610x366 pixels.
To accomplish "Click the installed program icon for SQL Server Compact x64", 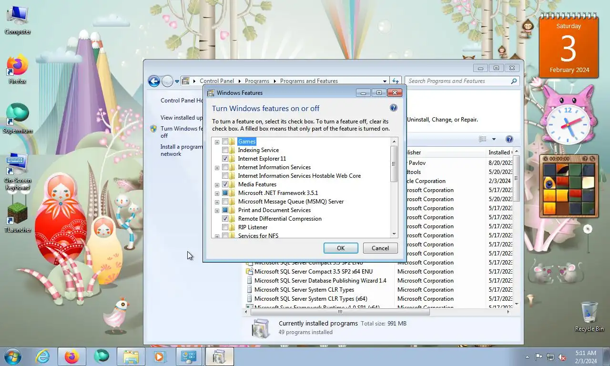I will pyautogui.click(x=249, y=272).
